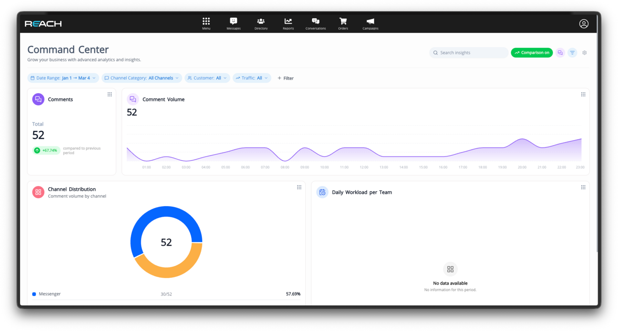This screenshot has height=331, width=618.
Task: Expand the Date Range dropdown
Action: pyautogui.click(x=63, y=78)
